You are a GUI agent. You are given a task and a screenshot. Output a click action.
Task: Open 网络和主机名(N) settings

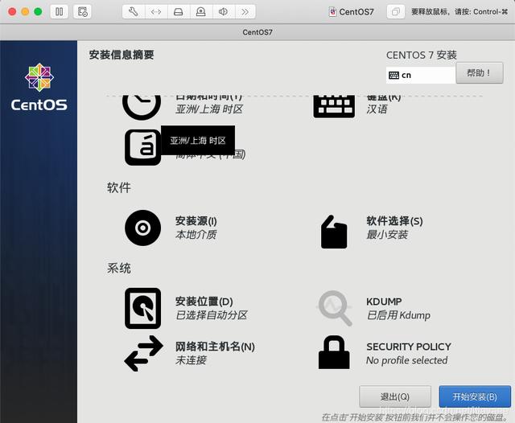(x=215, y=347)
